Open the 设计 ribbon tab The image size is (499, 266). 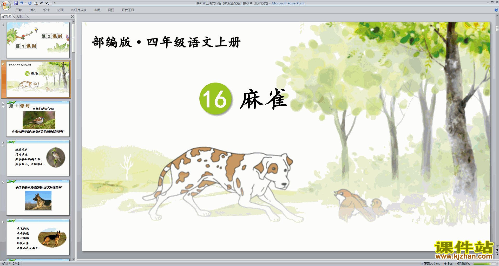[47, 10]
